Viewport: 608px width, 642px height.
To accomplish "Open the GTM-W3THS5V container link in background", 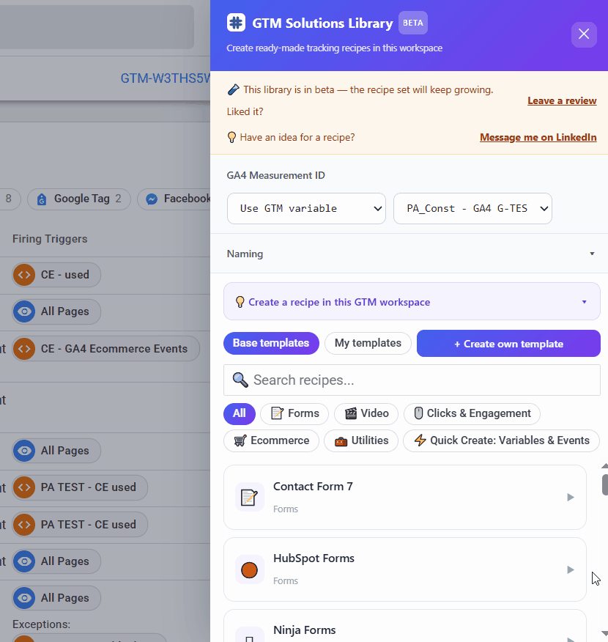I will 166,78.
